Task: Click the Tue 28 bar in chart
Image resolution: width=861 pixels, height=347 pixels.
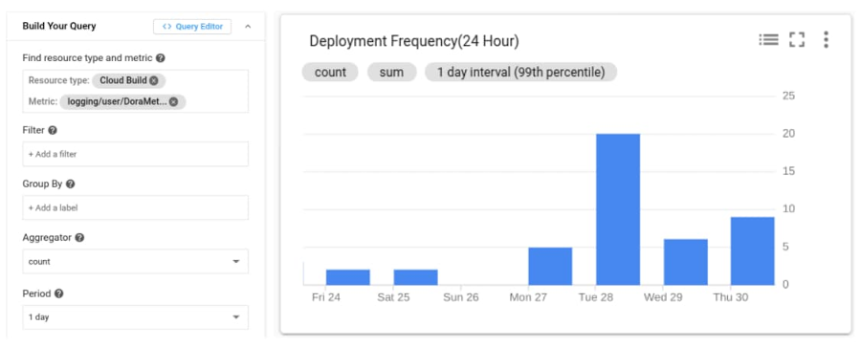Action: 618,209
